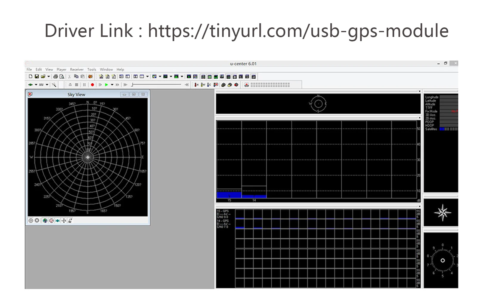The image size is (477, 298).
Task: Click the last icon in Sky View toolbar
Action: (x=70, y=221)
